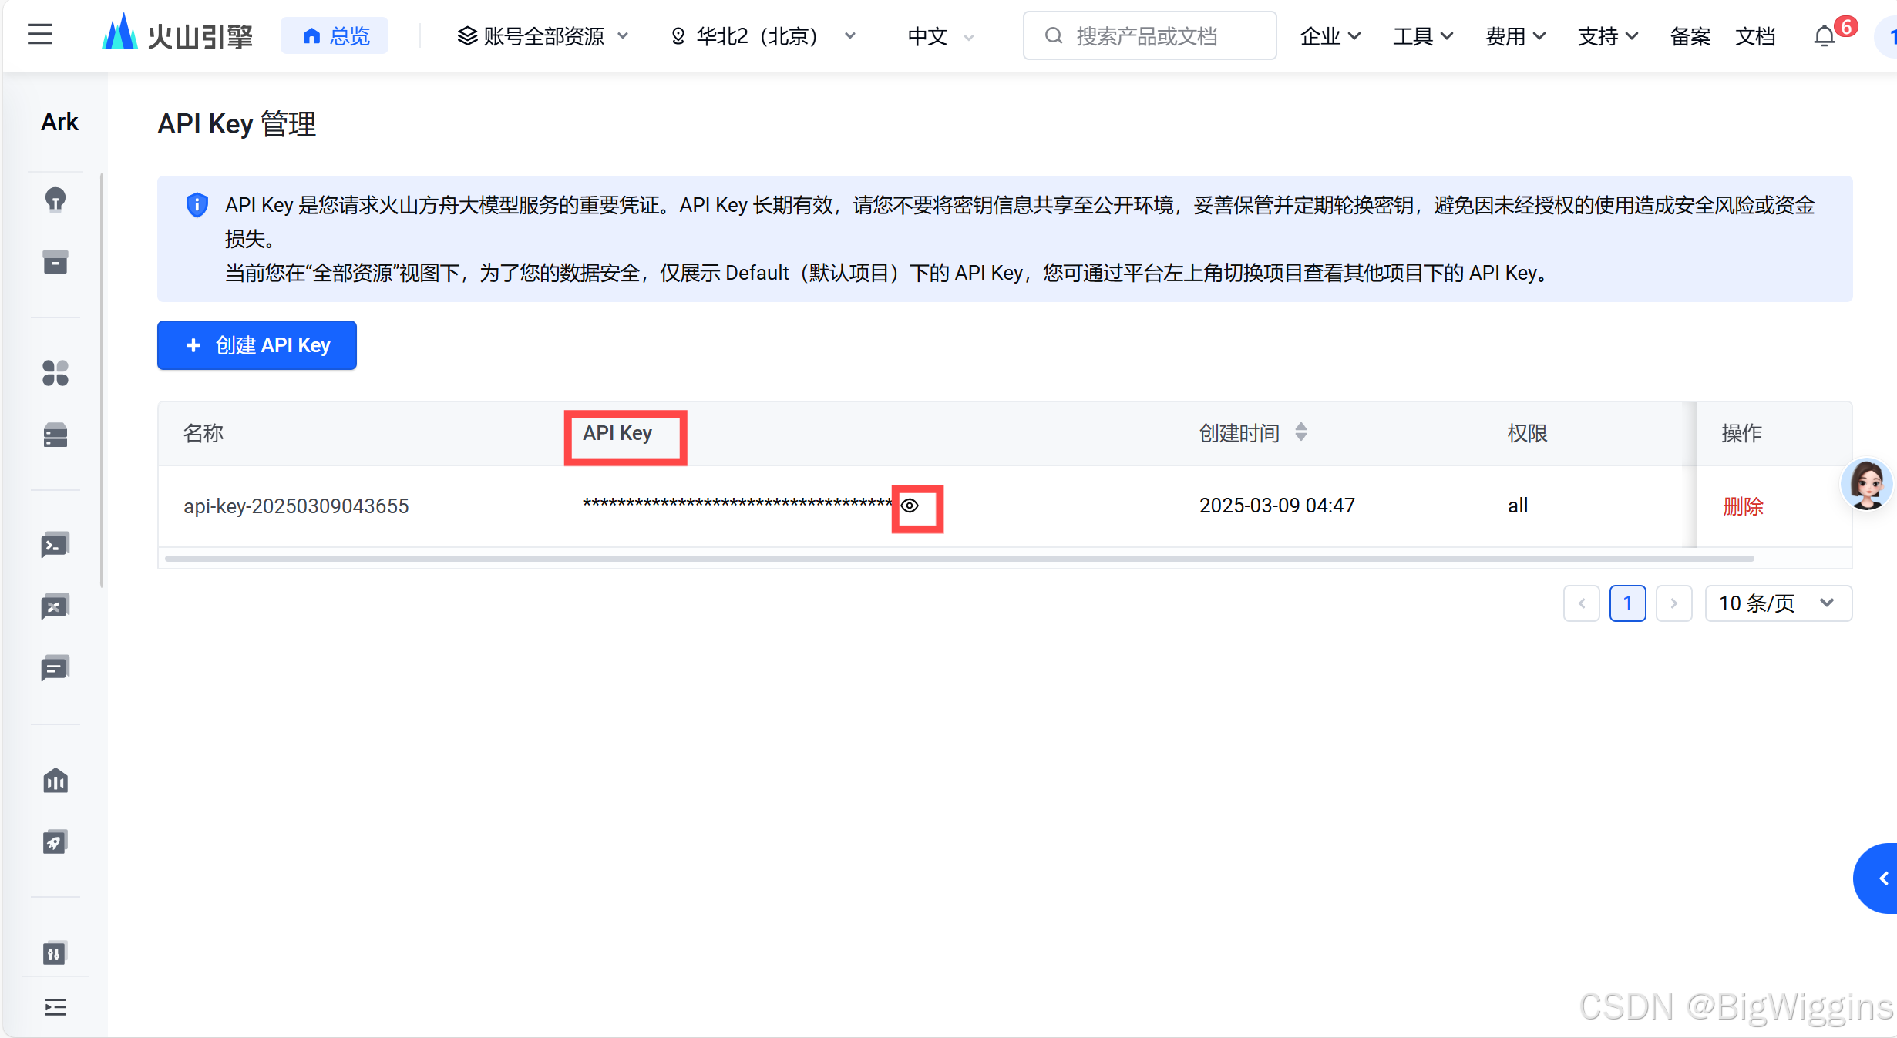This screenshot has width=1897, height=1038.
Task: Click the horizontal table scrollbar
Action: (x=959, y=559)
